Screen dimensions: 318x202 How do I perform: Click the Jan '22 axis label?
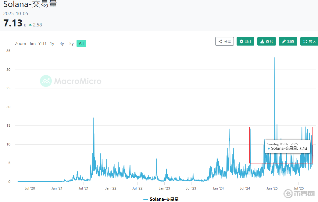[111, 188]
